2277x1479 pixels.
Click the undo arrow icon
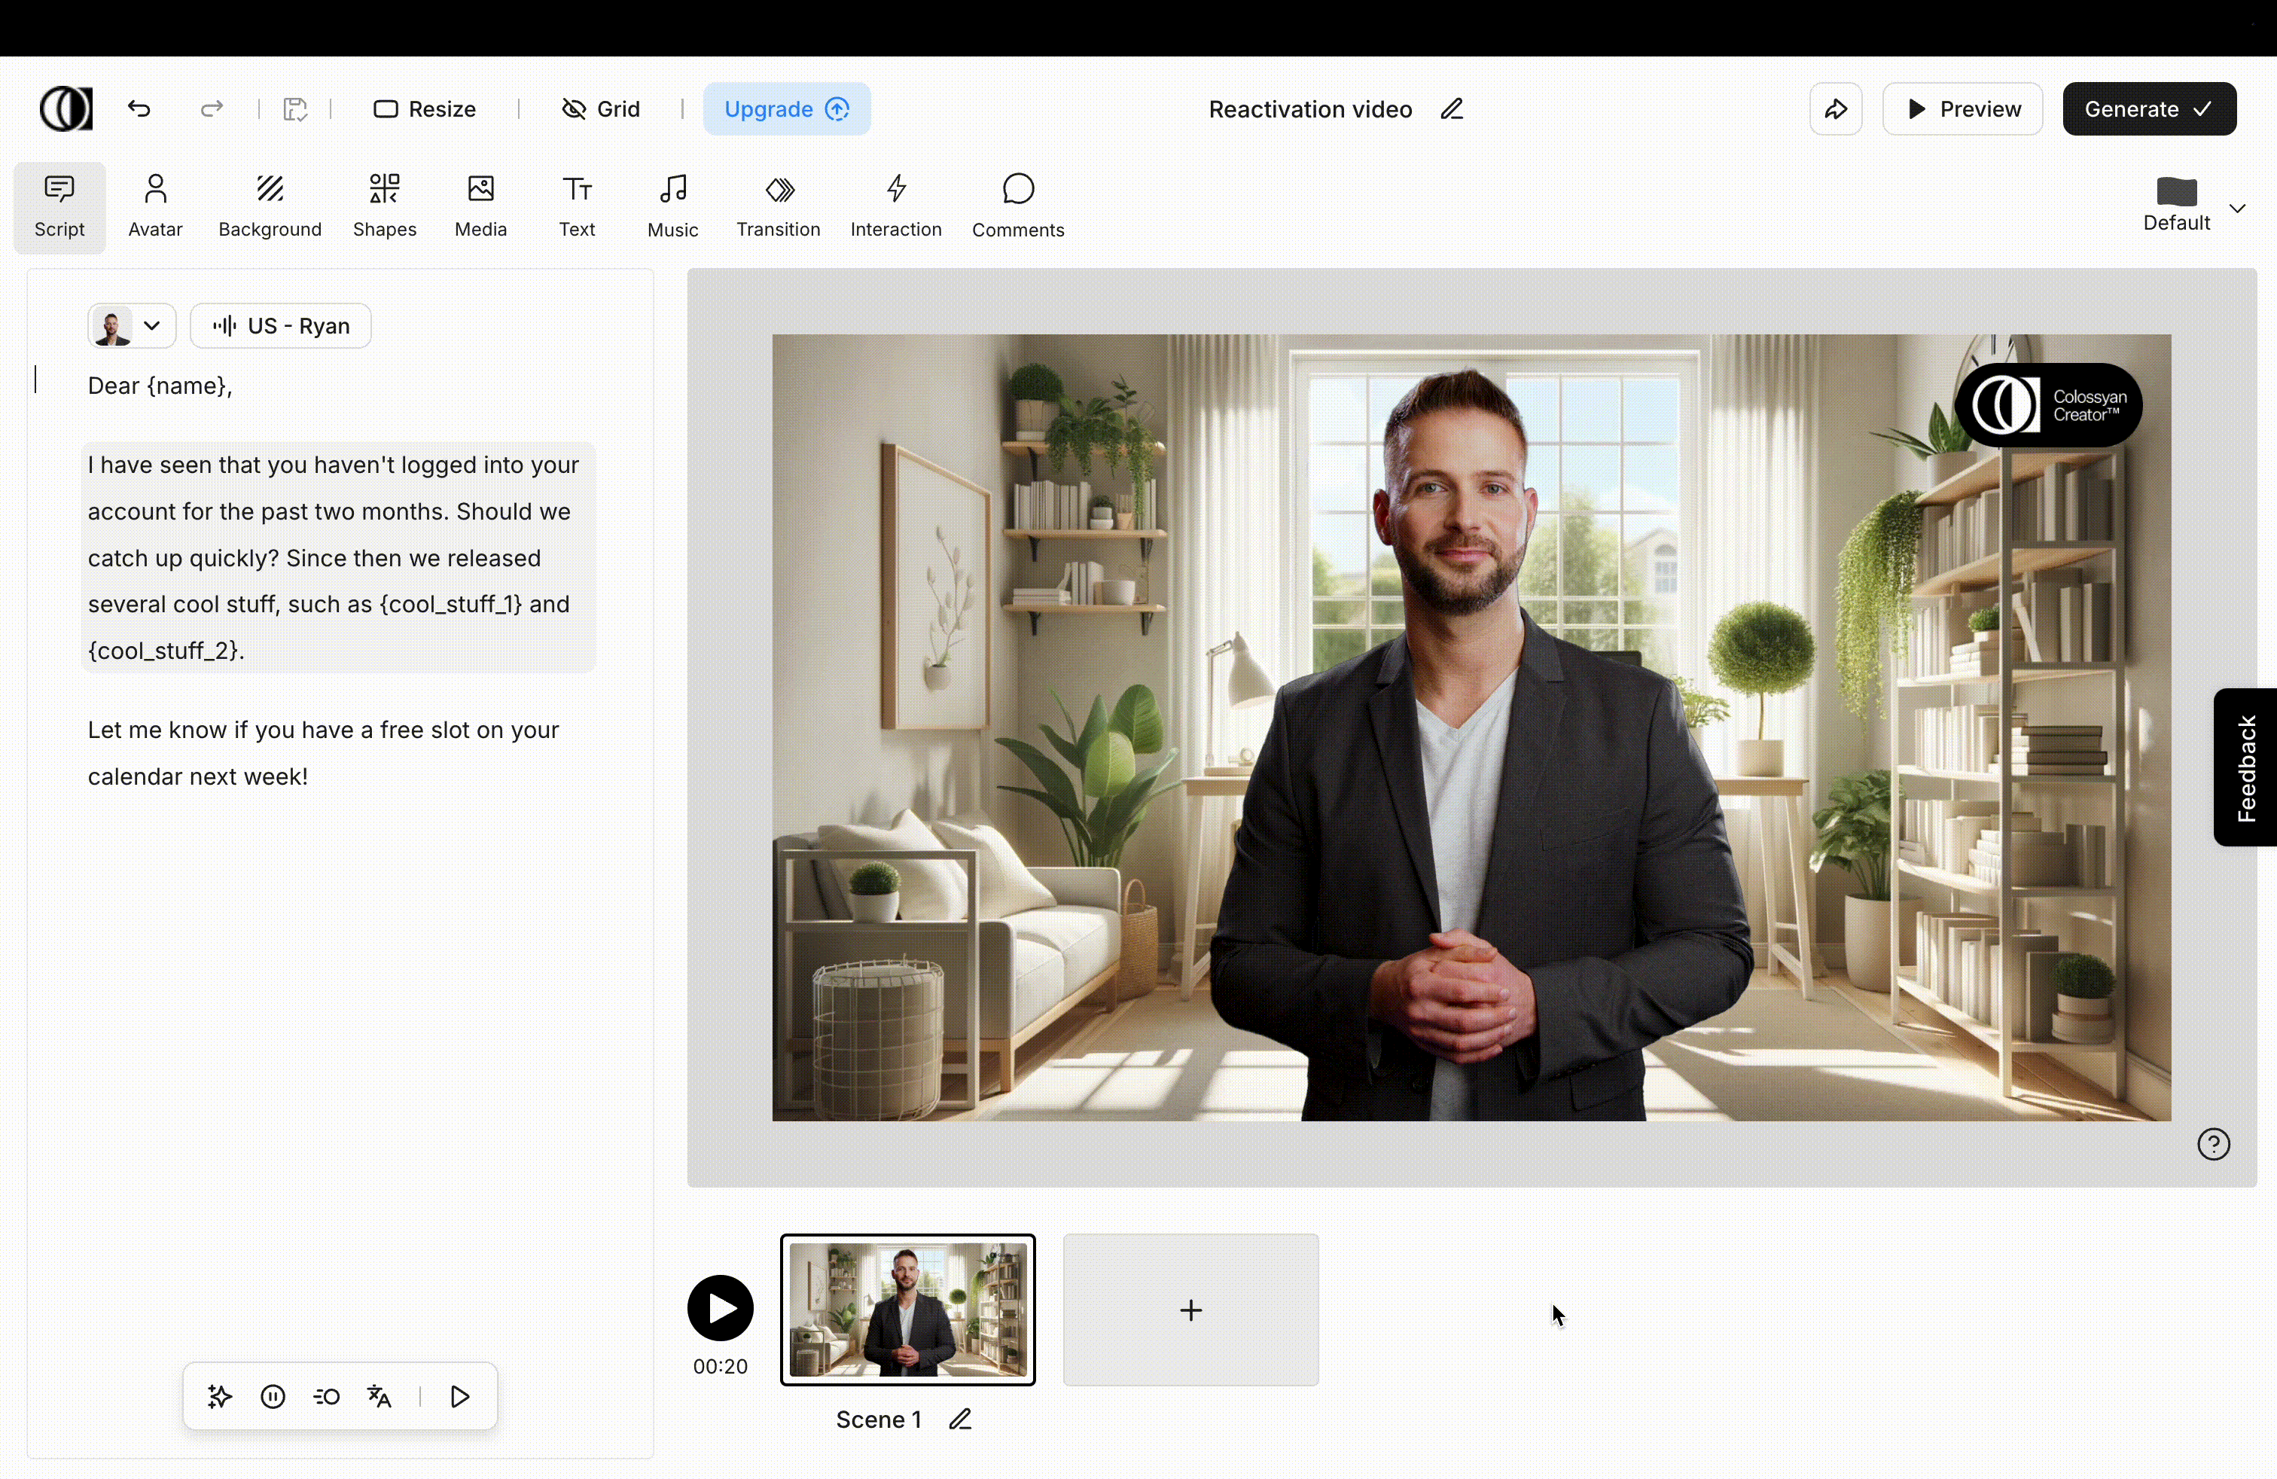click(x=140, y=109)
